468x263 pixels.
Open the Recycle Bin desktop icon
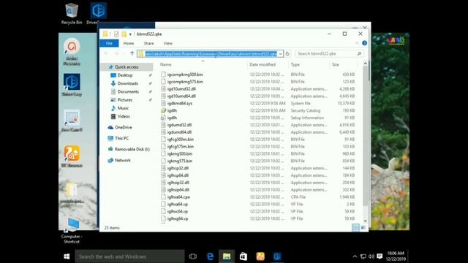tap(72, 14)
